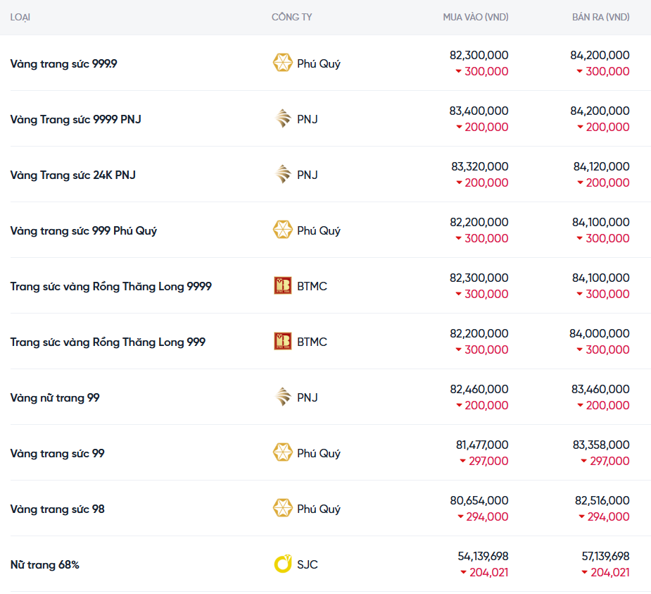Click SJC company name text
651x594 pixels.
(308, 565)
